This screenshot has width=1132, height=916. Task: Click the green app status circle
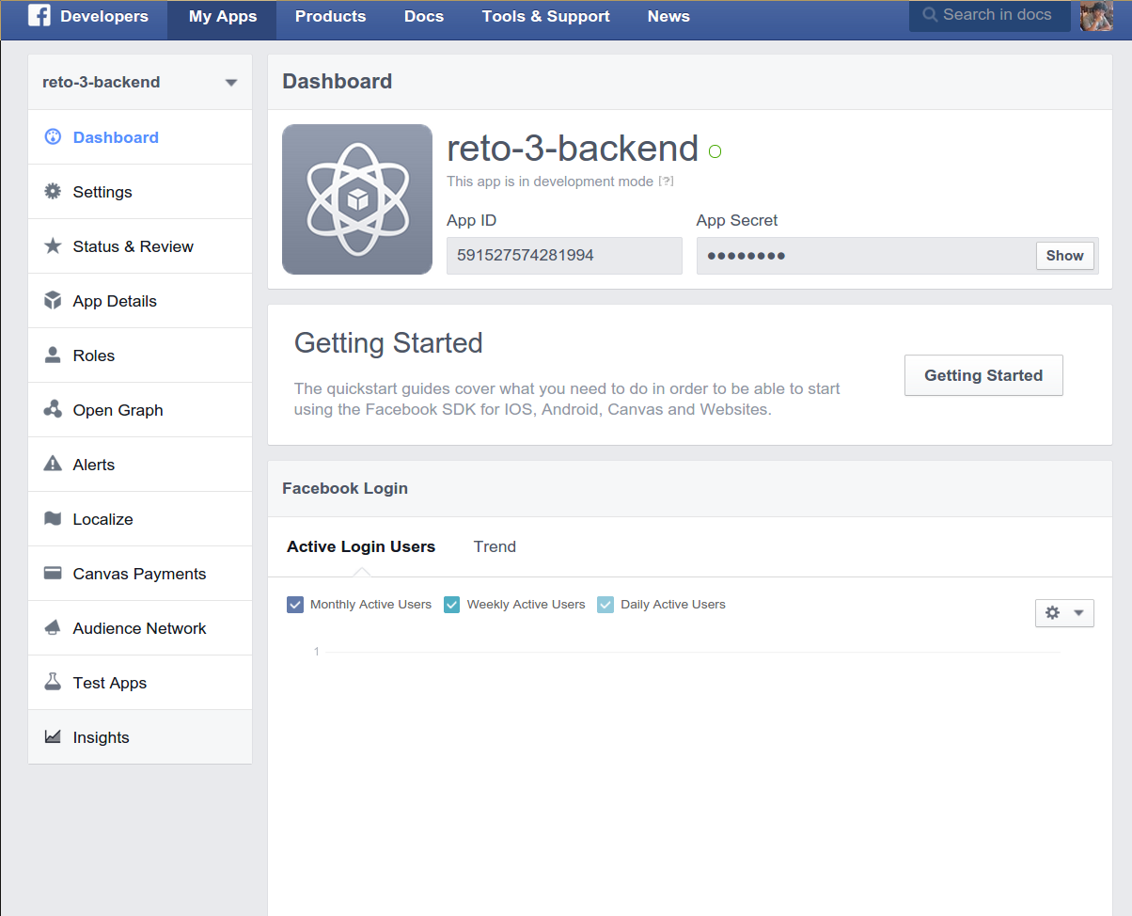coord(715,151)
